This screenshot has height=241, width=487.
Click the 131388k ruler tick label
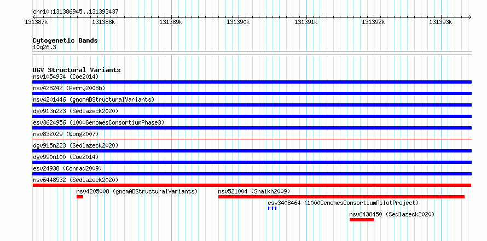tap(103, 22)
